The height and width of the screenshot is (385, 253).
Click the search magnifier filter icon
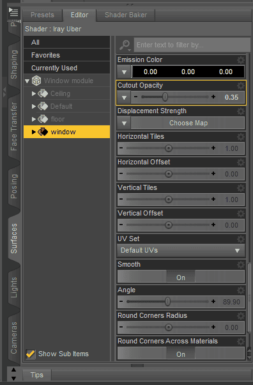[125, 45]
